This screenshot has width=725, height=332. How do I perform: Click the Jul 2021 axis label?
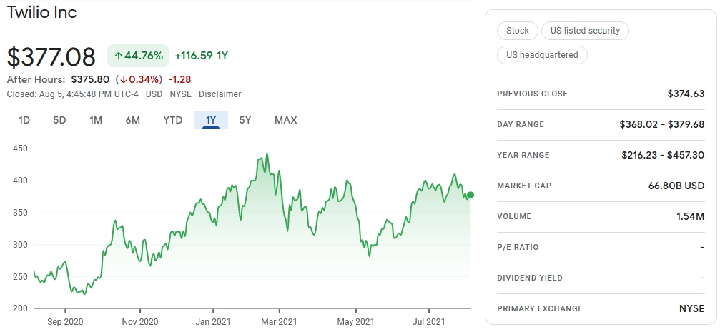(428, 322)
